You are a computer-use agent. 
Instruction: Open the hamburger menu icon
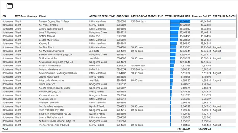[x=10, y=6]
